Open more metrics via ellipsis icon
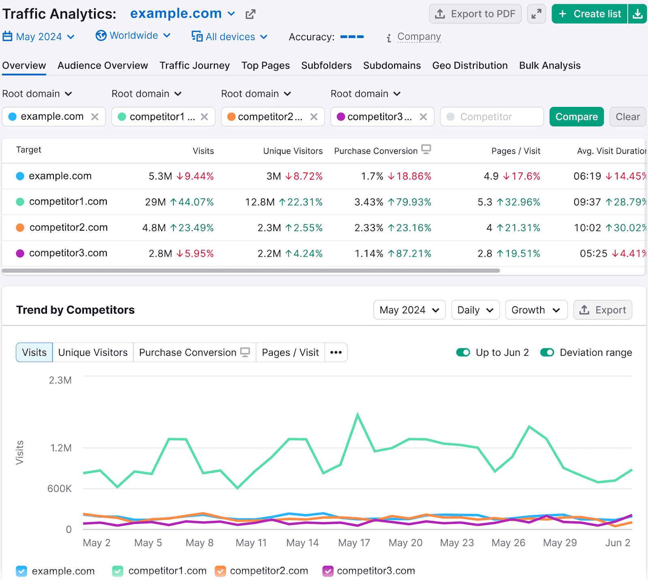The height and width of the screenshot is (580, 648). 336,352
